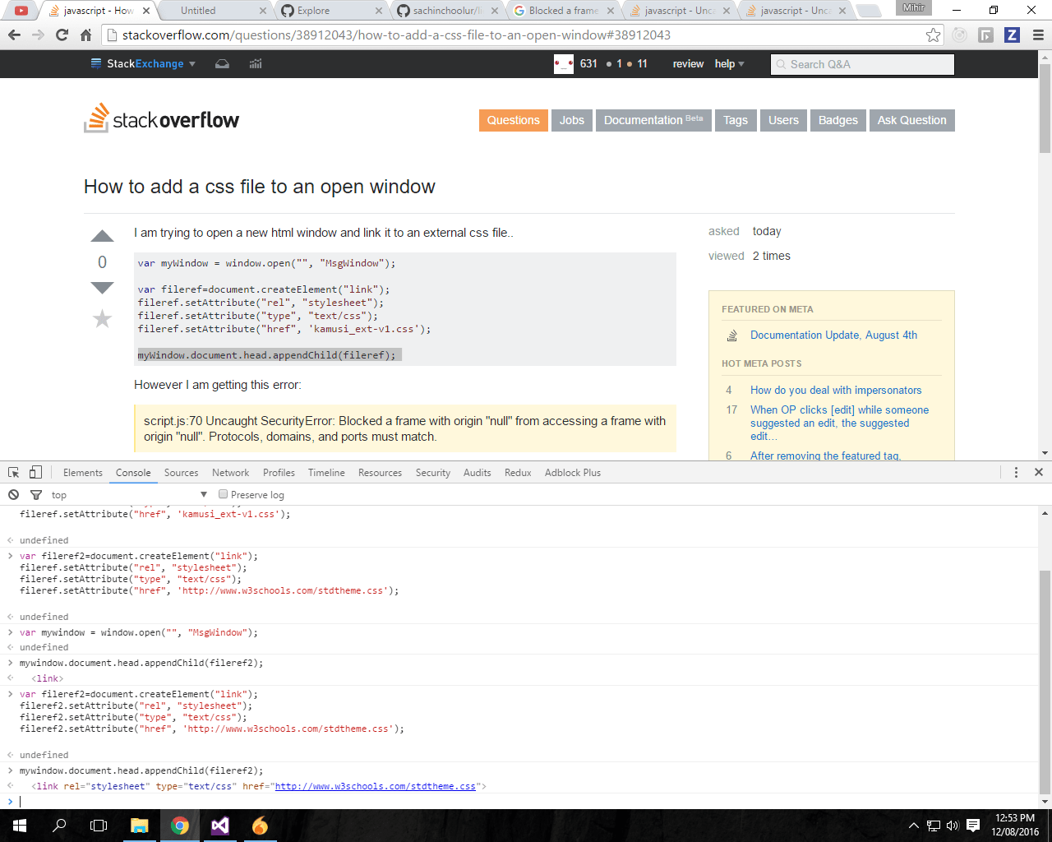This screenshot has height=842, width=1052.
Task: Switch to Elements tab in DevTools
Action: 83,473
